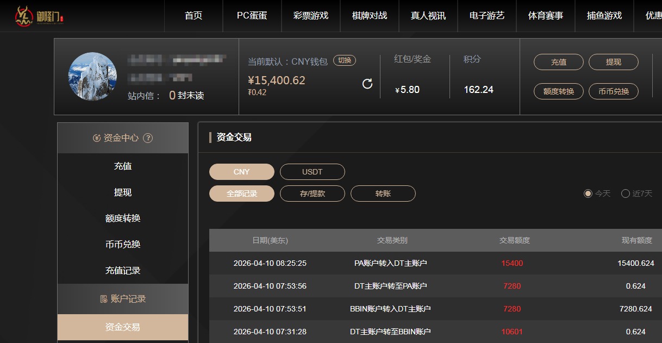The width and height of the screenshot is (662, 343).
Task: Open the 彩票游戏 menu item
Action: click(310, 16)
